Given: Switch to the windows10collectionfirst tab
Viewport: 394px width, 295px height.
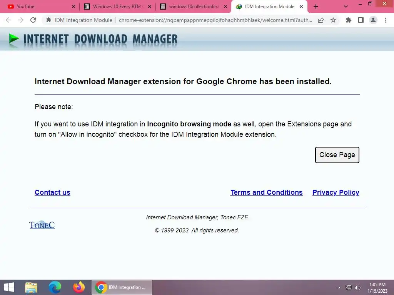Looking at the screenshot, I should point(194,7).
